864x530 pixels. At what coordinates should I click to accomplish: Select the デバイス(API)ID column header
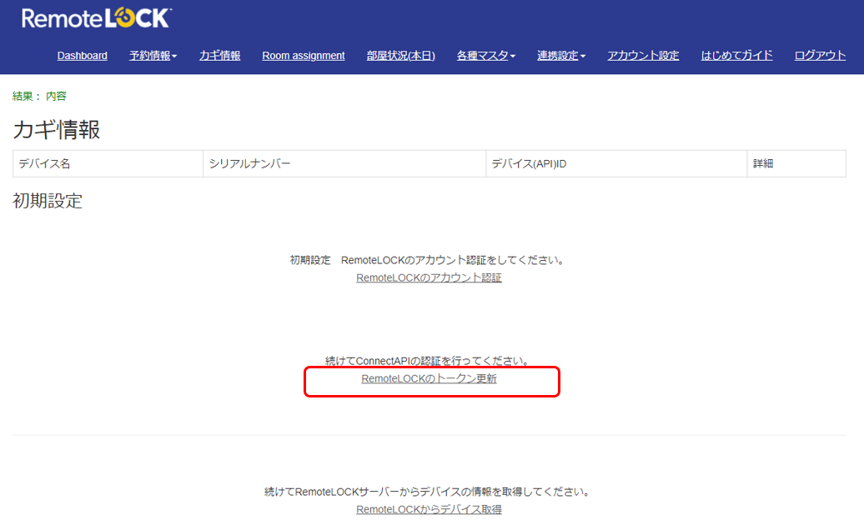pyautogui.click(x=616, y=163)
